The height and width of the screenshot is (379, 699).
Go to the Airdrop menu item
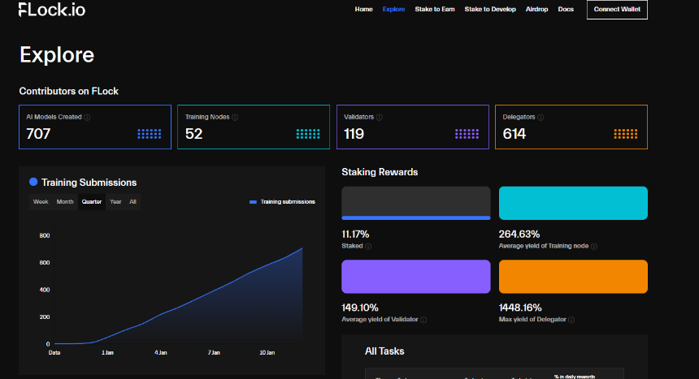pos(536,9)
